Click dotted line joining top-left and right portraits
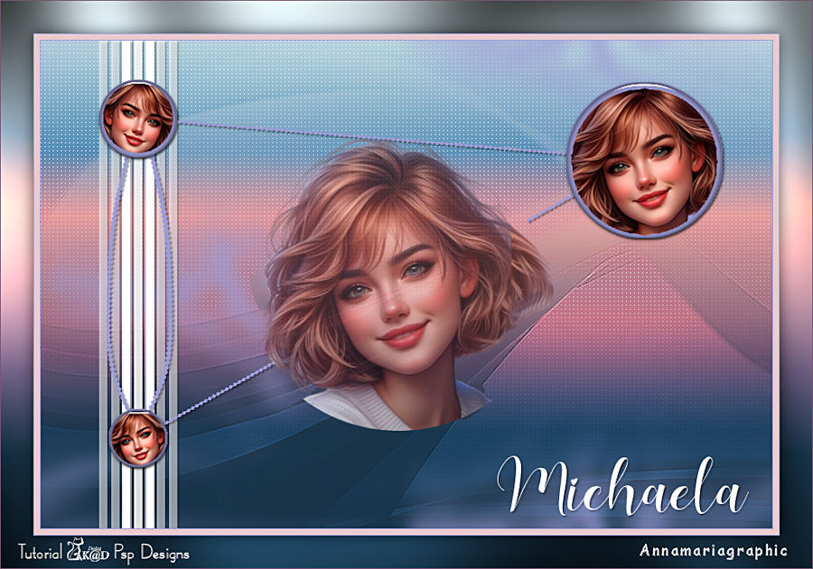Viewport: 813px width, 569px height. tap(370, 137)
